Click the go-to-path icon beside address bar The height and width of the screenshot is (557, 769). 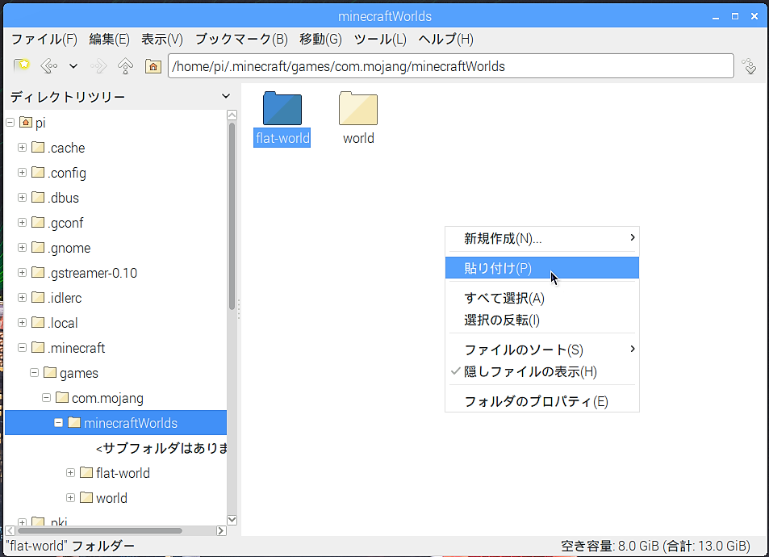(x=750, y=65)
